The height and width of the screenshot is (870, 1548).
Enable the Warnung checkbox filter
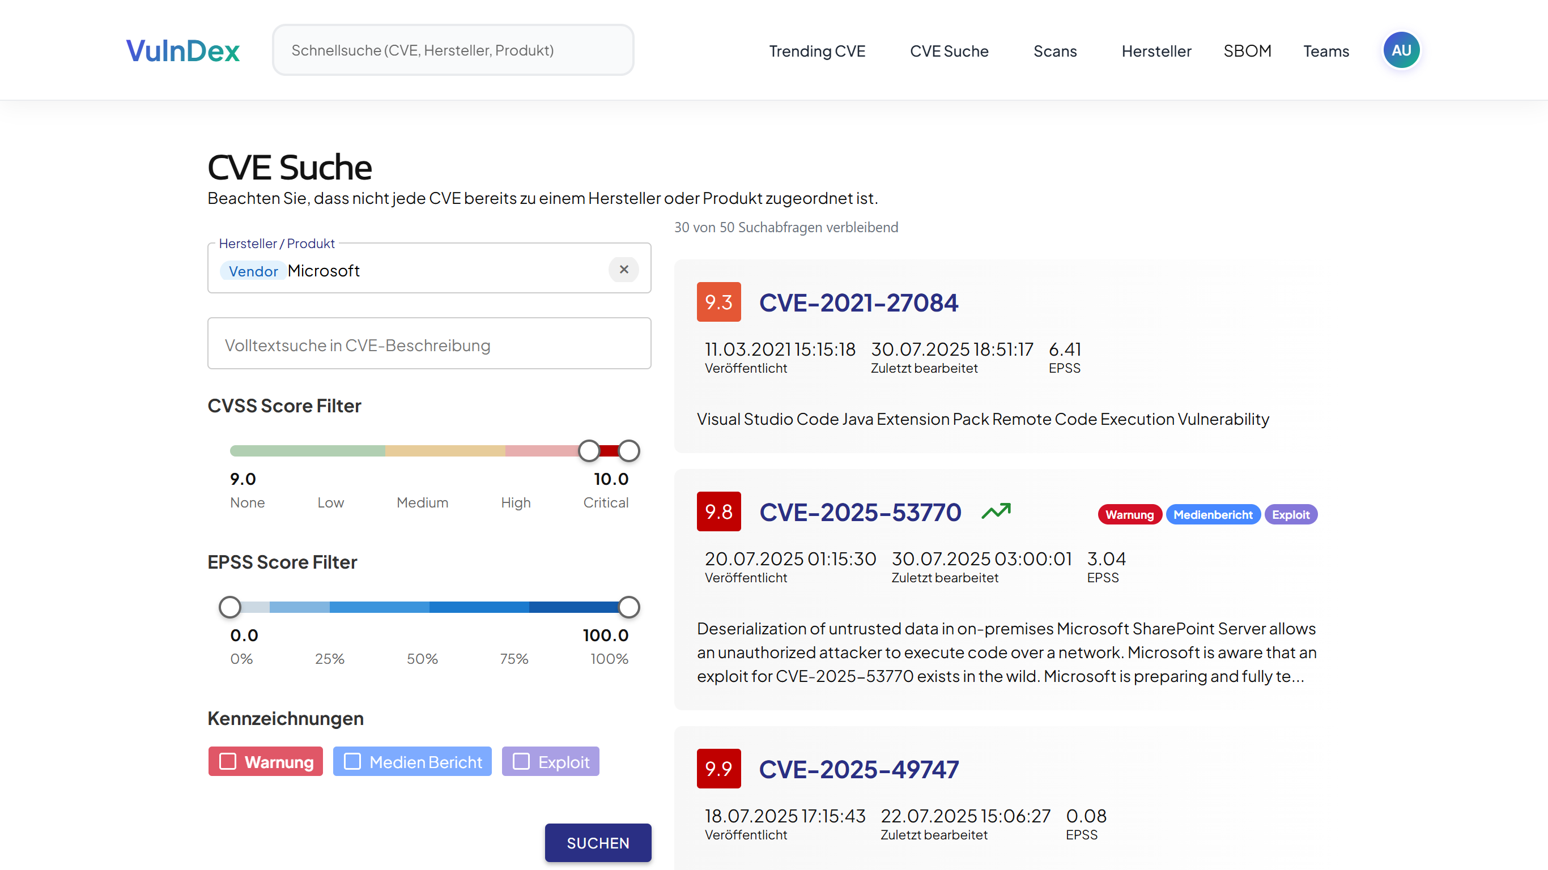click(228, 761)
